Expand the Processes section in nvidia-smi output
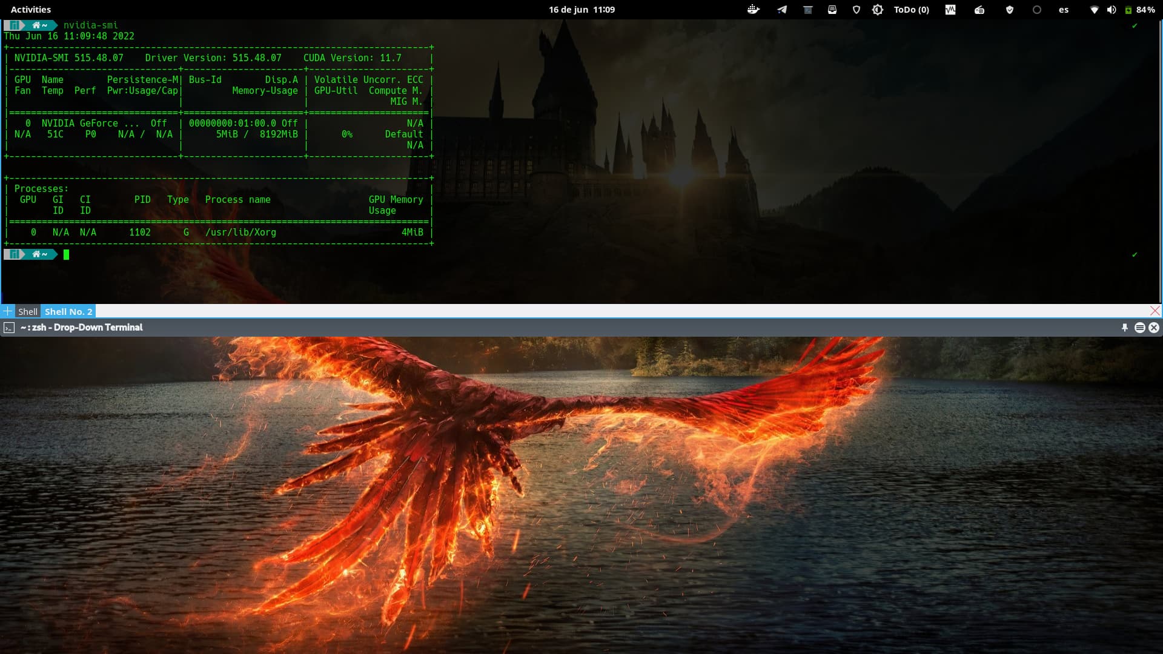 pos(40,188)
